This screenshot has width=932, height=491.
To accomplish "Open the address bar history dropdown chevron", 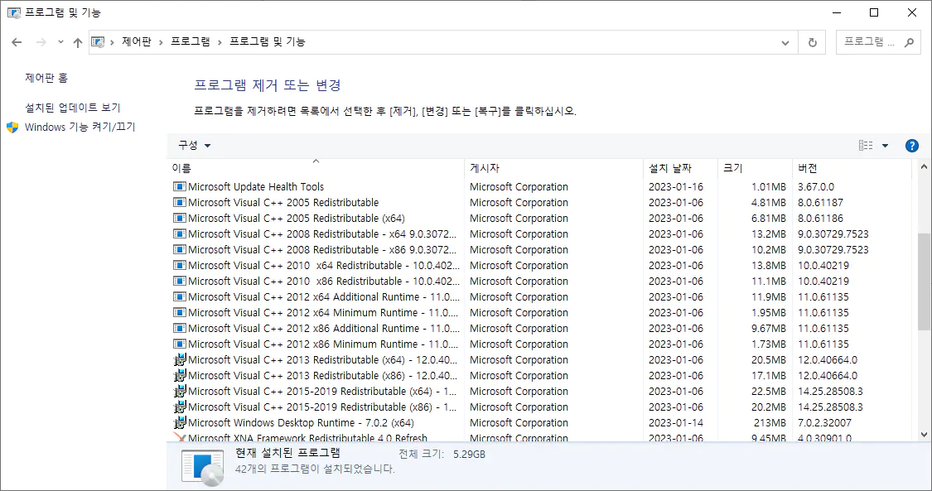I will coord(784,41).
